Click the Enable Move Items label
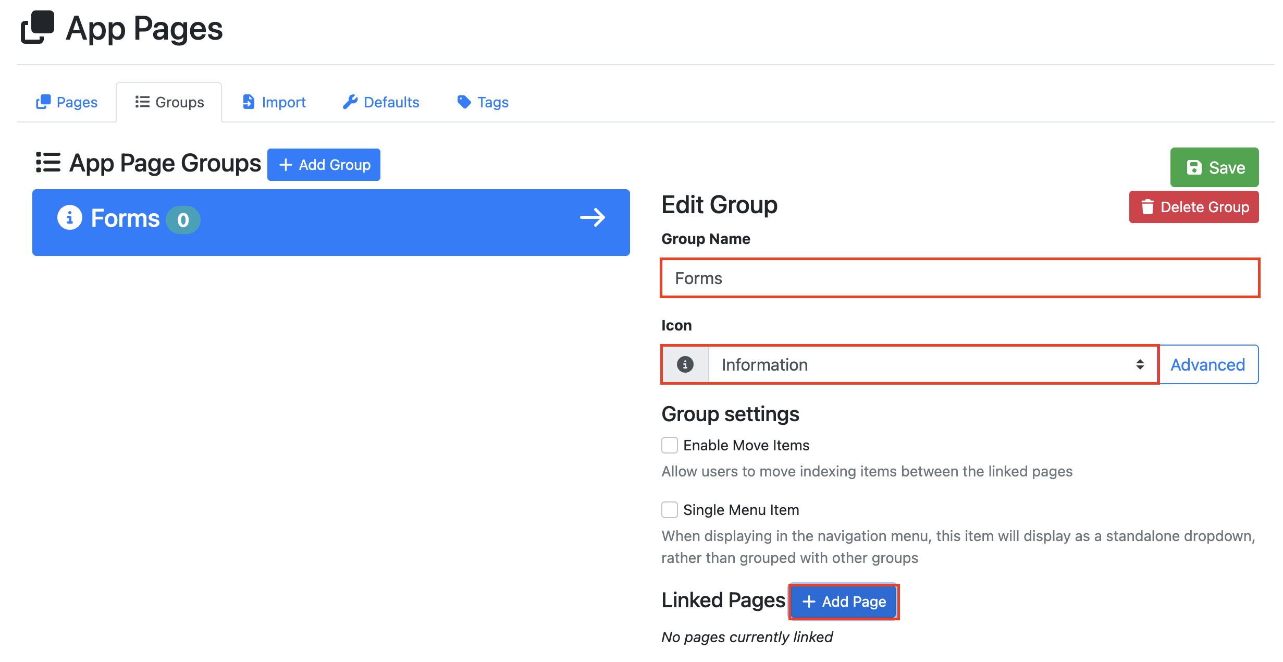Viewport: 1283px width, 662px height. (x=746, y=445)
